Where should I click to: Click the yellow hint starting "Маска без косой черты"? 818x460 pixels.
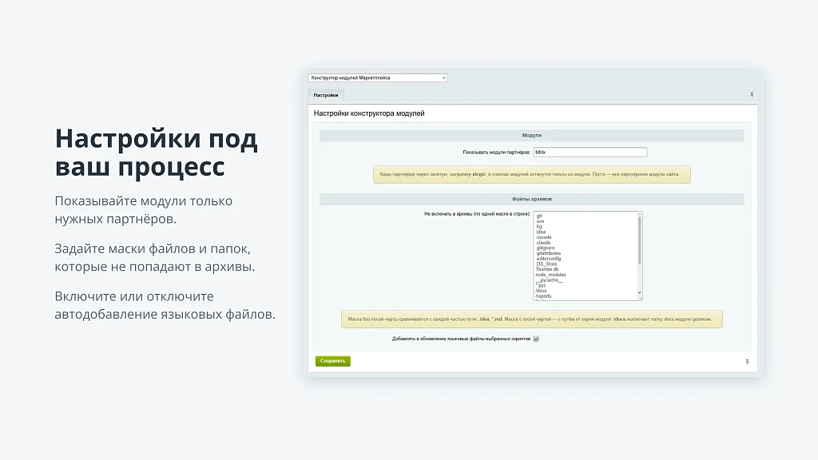tap(531, 319)
